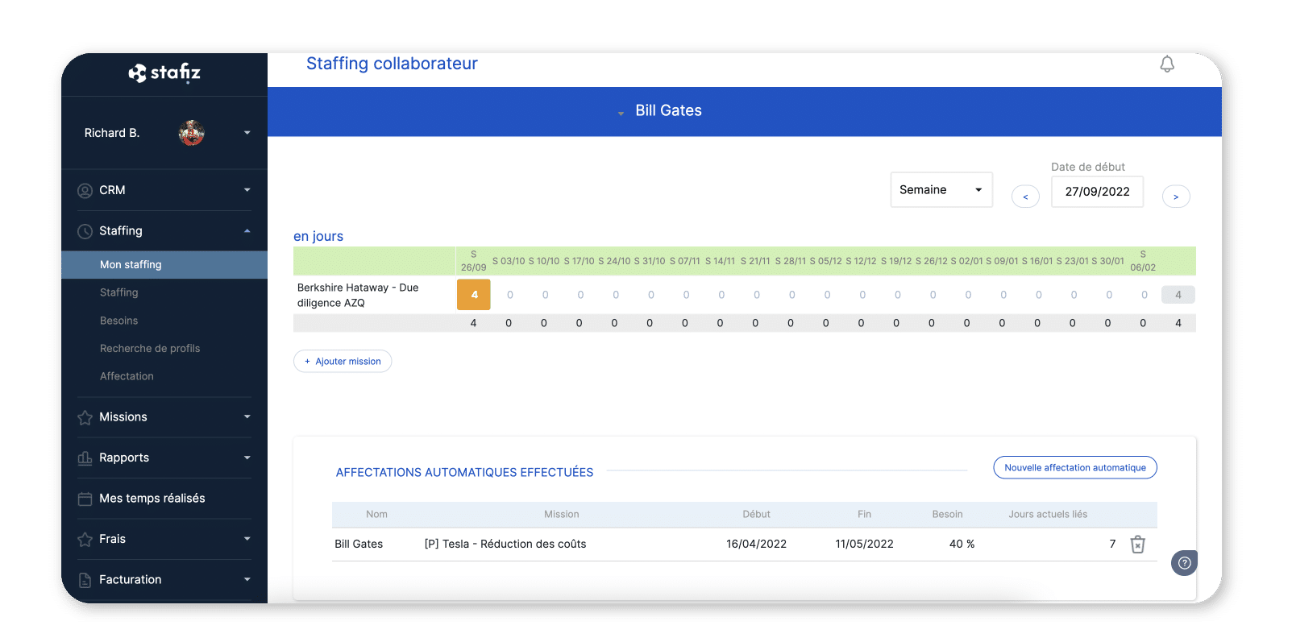Image resolution: width=1292 pixels, height=642 pixels.
Task: Click the Bill Gates header name
Action: tap(668, 110)
